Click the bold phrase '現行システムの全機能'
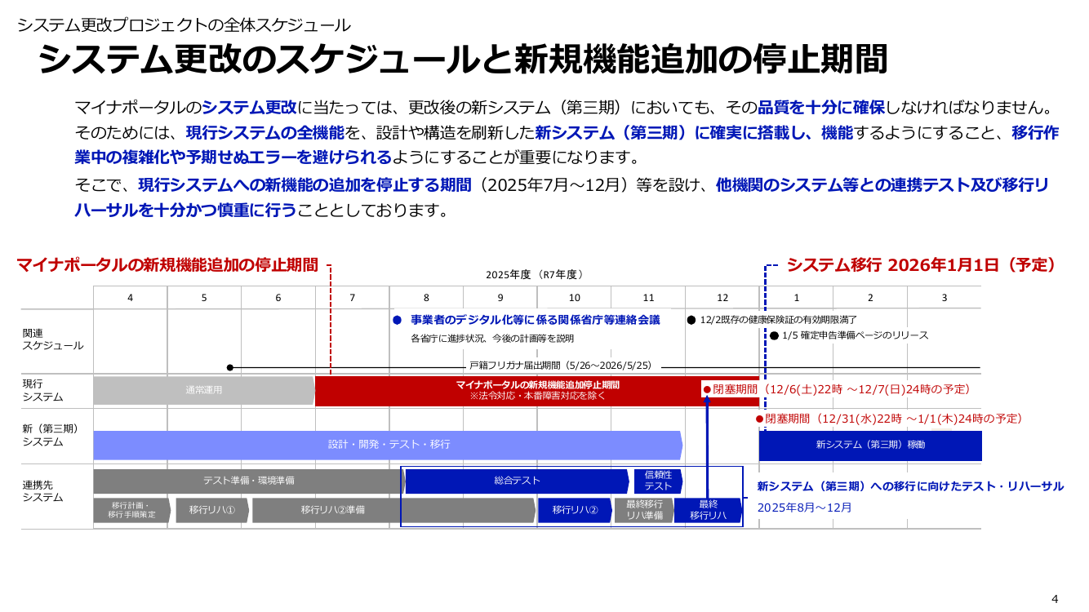This screenshot has width=1089, height=612. (265, 132)
